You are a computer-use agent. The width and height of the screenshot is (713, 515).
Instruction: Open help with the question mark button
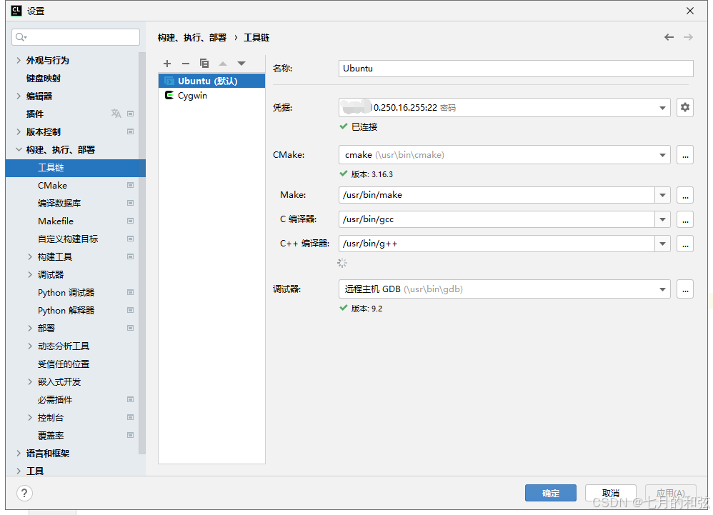click(24, 493)
